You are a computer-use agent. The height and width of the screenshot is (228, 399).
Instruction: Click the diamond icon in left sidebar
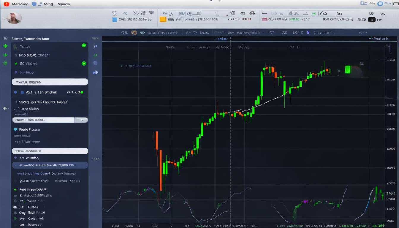tap(5, 109)
